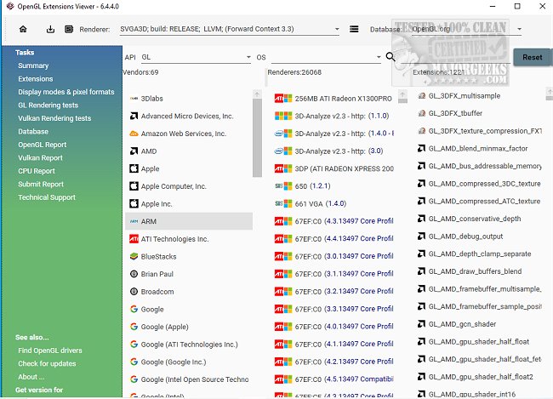This screenshot has height=399, width=553.
Task: Select renderer 3DP (ATI RADEON XPRESS 200
Action: point(334,168)
